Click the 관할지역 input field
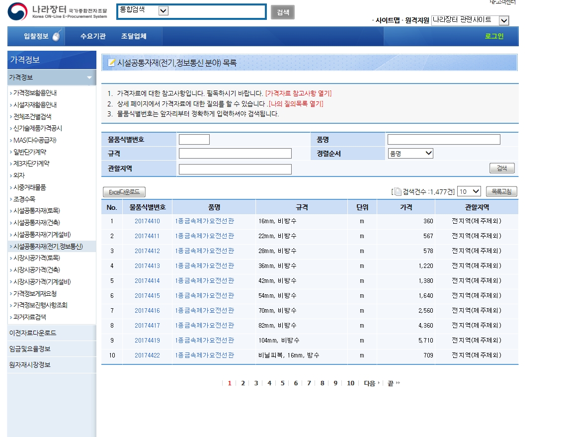This screenshot has width=567, height=437. [235, 169]
